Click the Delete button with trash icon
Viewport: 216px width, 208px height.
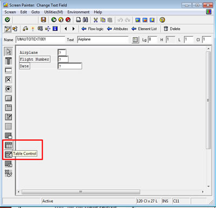(x=172, y=29)
